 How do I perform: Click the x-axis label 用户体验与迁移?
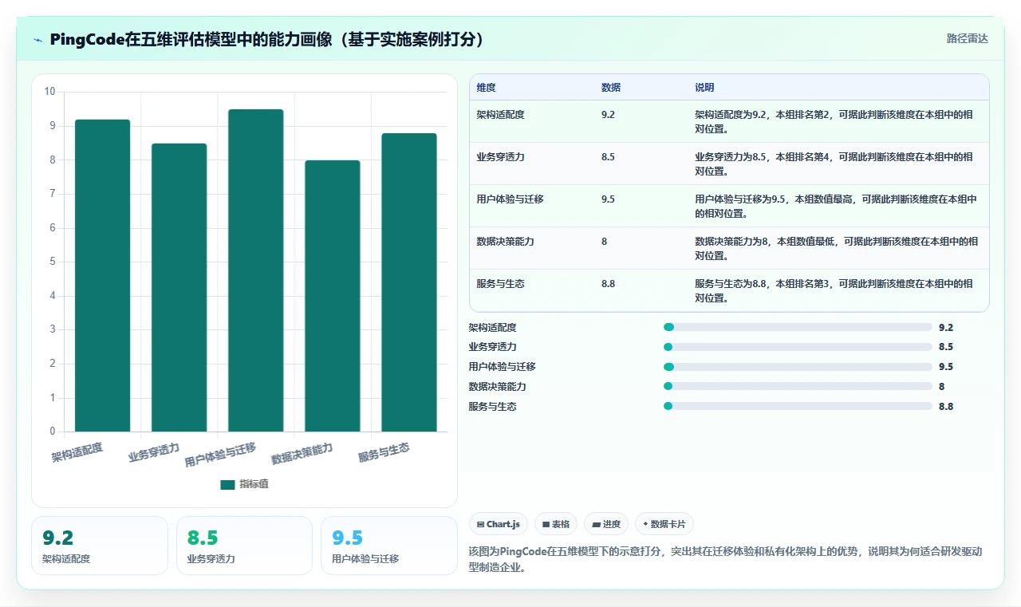(x=220, y=455)
